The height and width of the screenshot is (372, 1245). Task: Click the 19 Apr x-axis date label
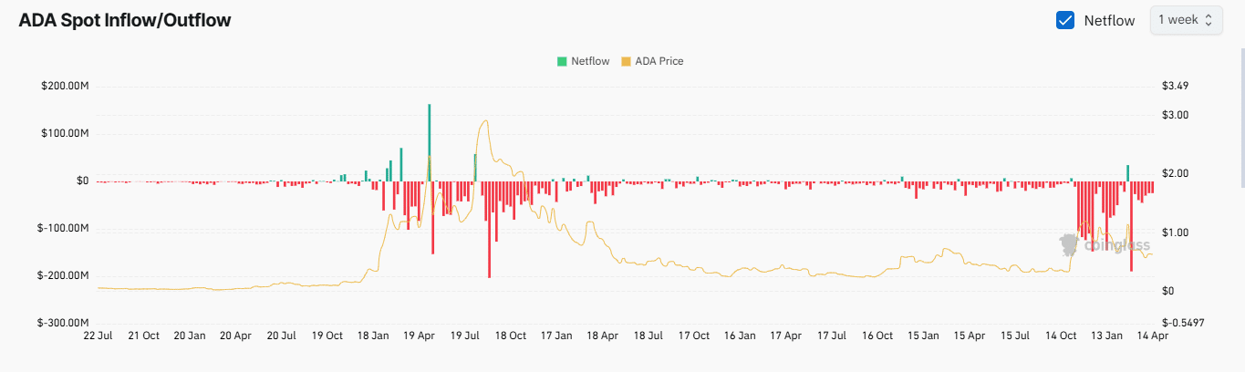pyautogui.click(x=419, y=336)
